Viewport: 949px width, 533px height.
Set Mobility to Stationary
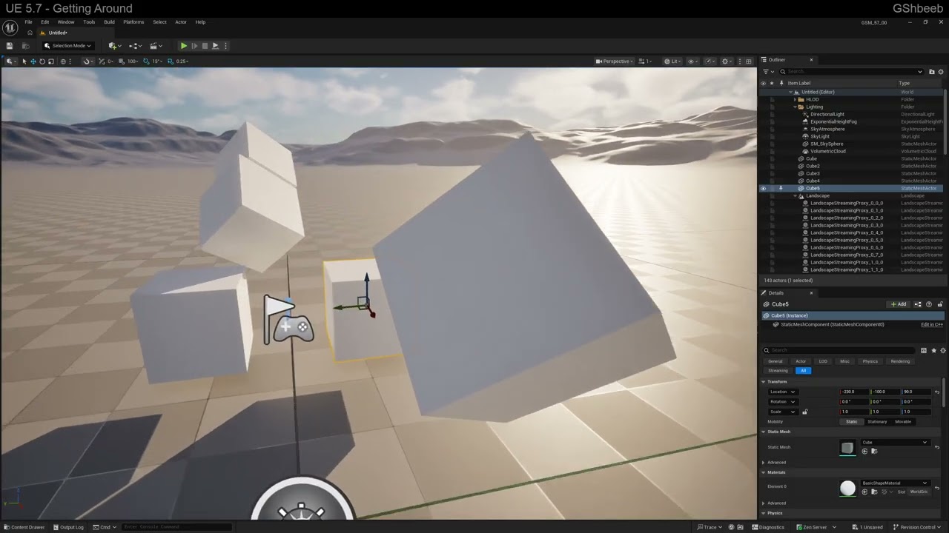[877, 421]
